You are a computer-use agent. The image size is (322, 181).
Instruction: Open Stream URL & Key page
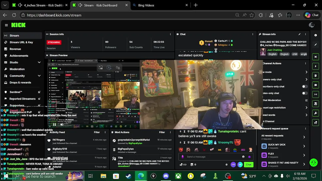click(23, 42)
